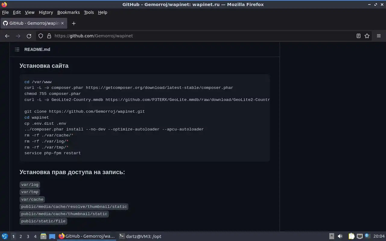The width and height of the screenshot is (386, 241).
Task: Click the 'cd /var/www' code line
Action: tap(38, 82)
